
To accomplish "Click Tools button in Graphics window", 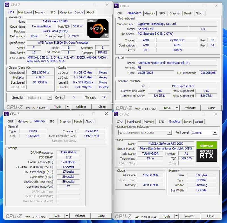I will click(167, 216).
